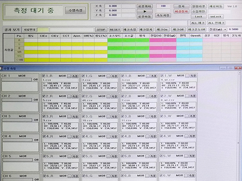Click the unLock button
Image resolution: width=242 pixels, height=181 pixels.
click(x=216, y=16)
